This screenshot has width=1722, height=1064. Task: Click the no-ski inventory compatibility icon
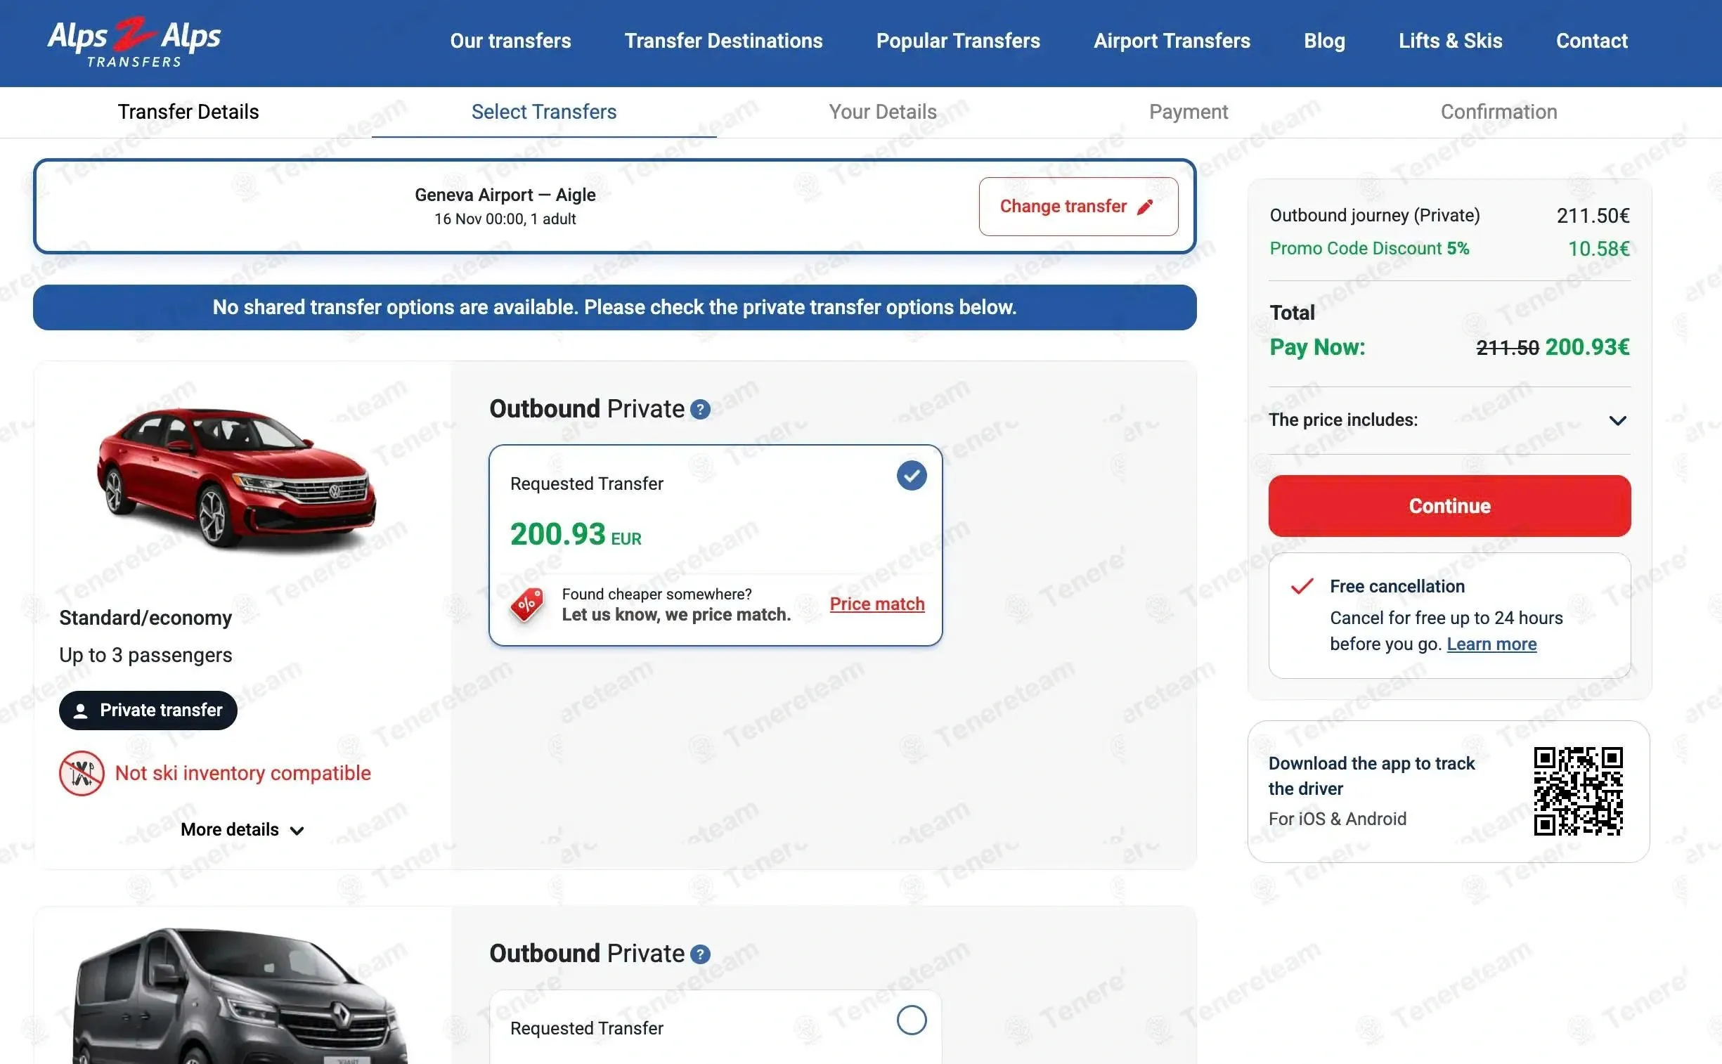82,773
